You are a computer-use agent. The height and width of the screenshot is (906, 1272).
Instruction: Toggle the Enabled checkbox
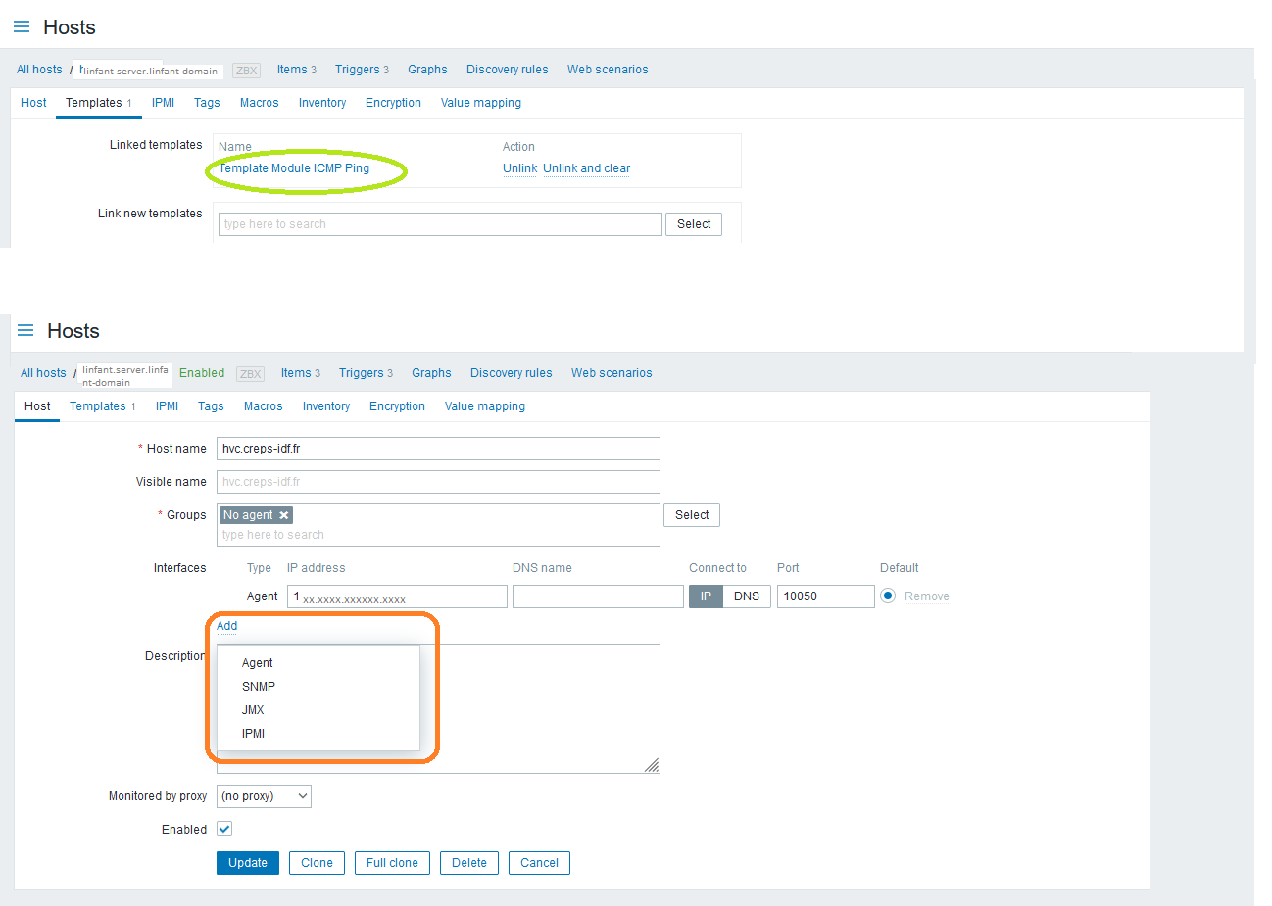tap(224, 829)
